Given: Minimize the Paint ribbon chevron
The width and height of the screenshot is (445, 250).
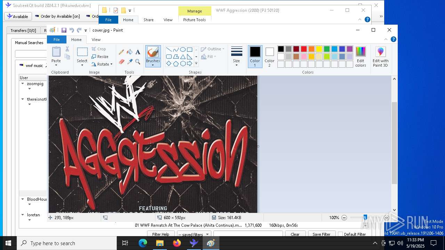Looking at the screenshot, I should 386,39.
